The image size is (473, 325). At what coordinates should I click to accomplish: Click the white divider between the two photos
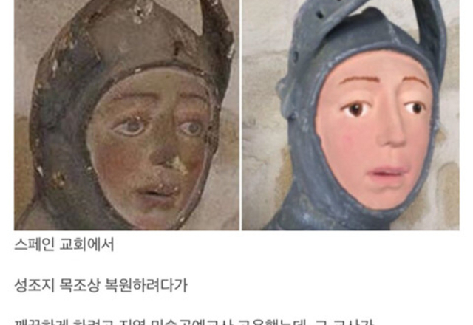pyautogui.click(x=241, y=115)
